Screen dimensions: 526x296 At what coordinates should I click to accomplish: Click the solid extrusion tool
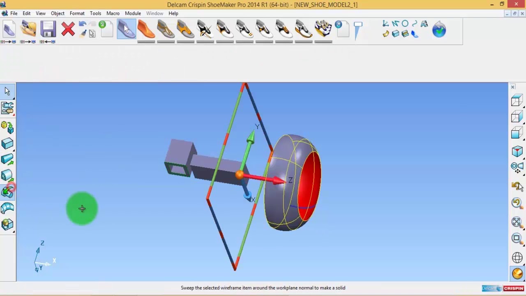tap(7, 160)
